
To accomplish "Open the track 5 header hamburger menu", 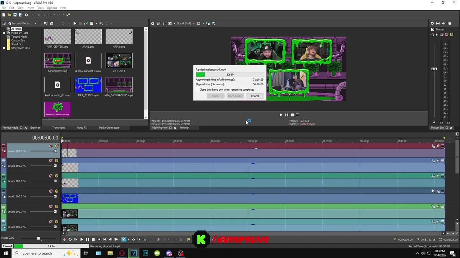I will (4, 206).
